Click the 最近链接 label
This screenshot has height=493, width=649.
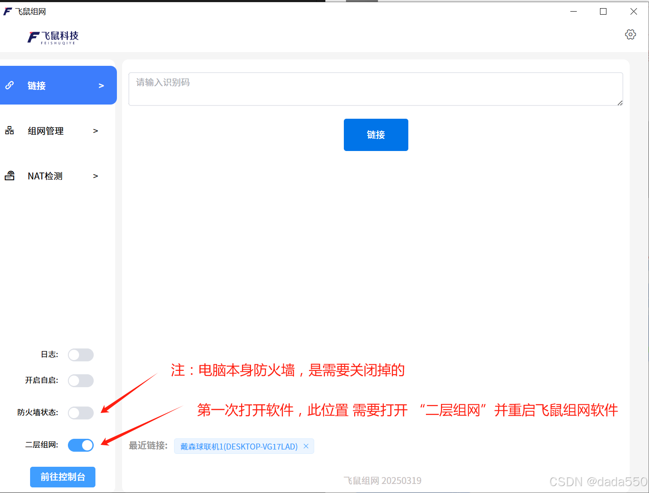click(x=148, y=446)
